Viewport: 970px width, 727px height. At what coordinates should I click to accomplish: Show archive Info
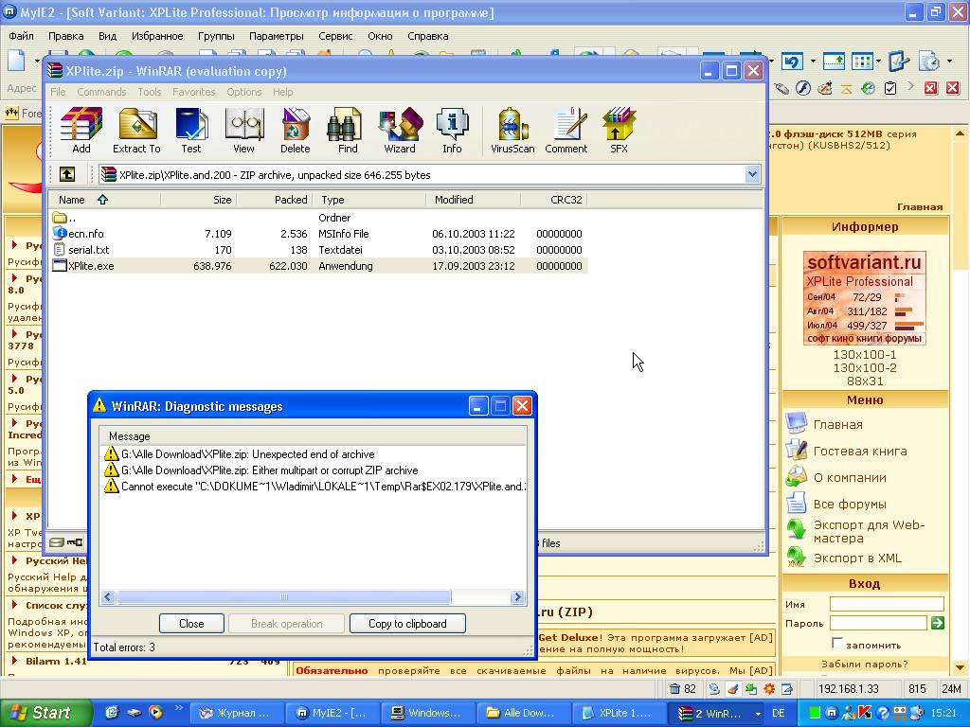coord(452,131)
